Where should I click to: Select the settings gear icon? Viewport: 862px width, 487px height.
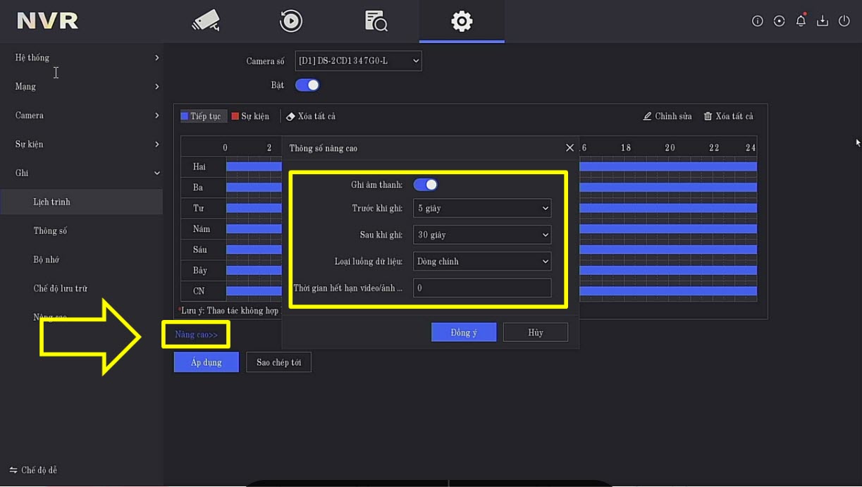point(461,21)
